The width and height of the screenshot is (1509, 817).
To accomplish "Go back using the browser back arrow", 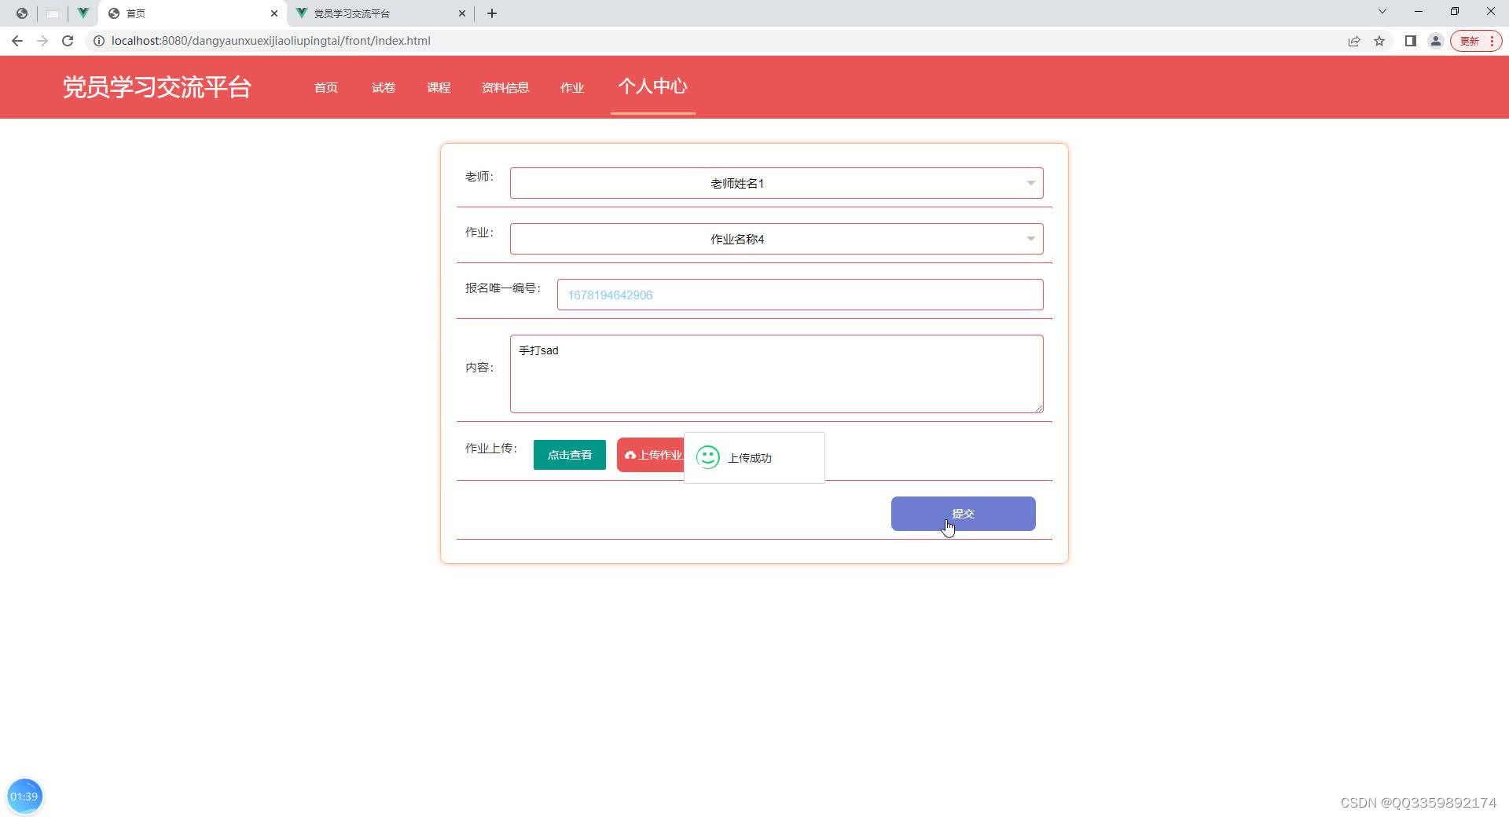I will (x=17, y=41).
